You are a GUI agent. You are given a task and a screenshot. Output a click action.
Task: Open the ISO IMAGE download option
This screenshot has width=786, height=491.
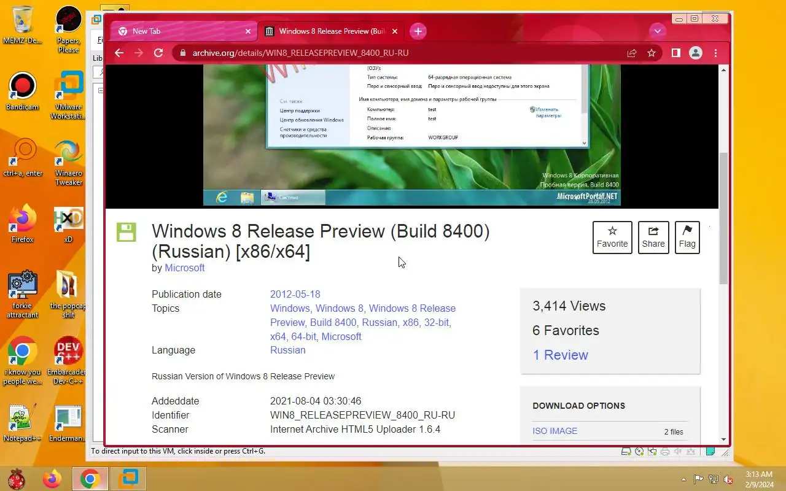[x=555, y=431]
